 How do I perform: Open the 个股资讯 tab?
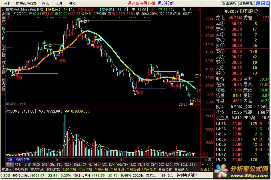pos(133,169)
